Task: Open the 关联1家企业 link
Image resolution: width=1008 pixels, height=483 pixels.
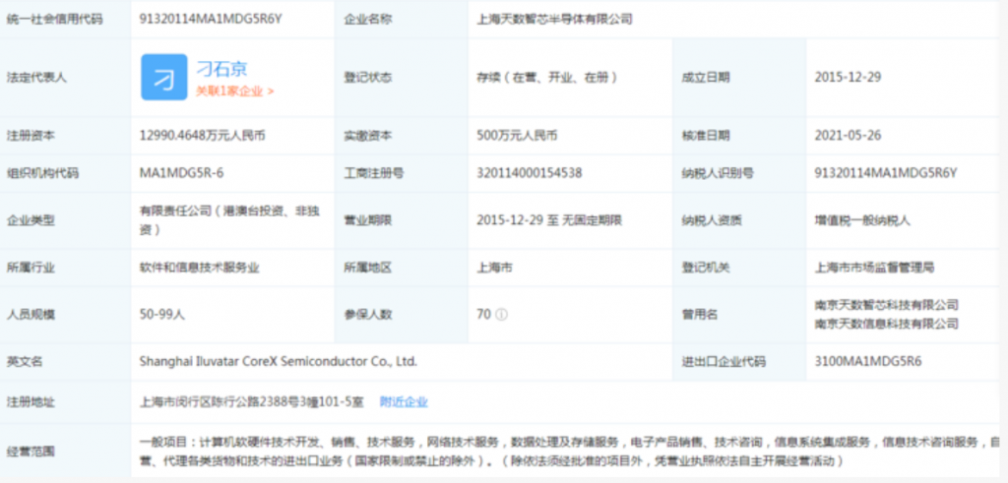Action: [x=234, y=91]
